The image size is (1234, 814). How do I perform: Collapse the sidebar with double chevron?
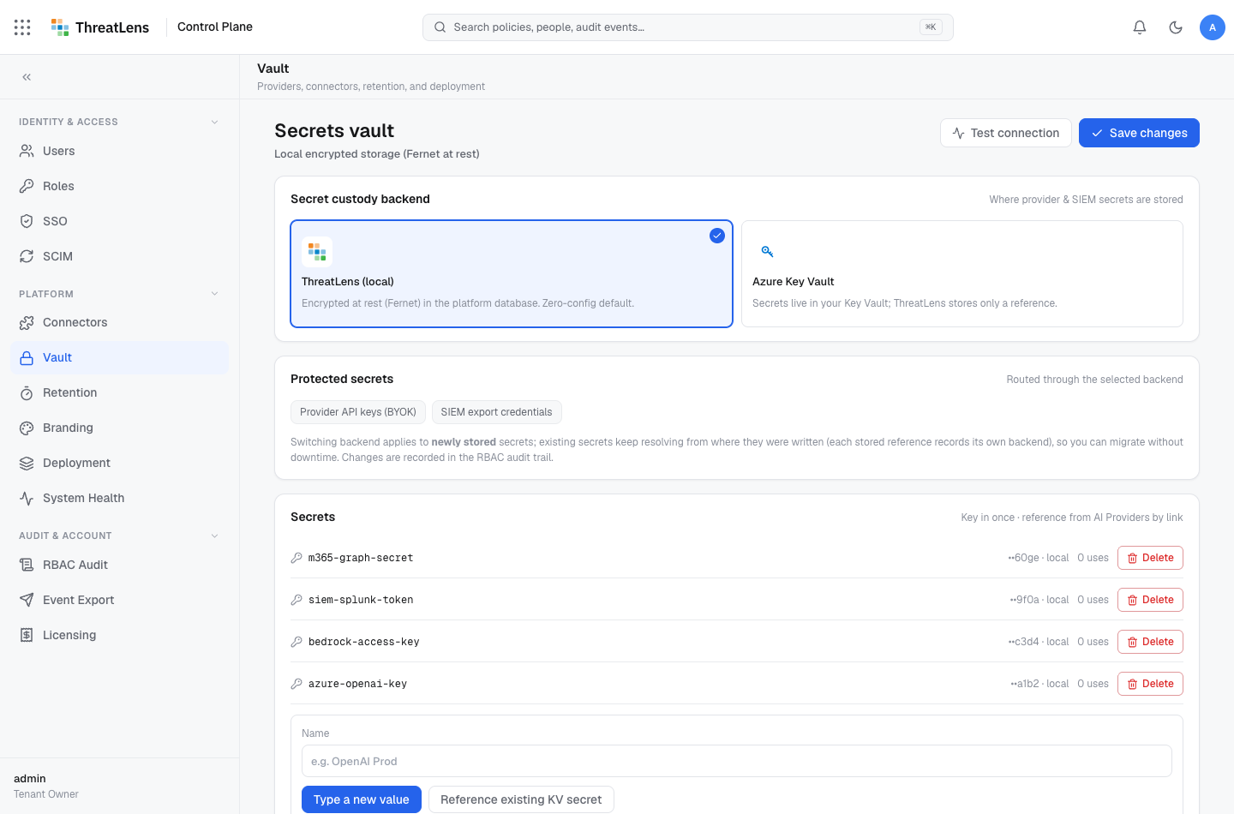(27, 77)
